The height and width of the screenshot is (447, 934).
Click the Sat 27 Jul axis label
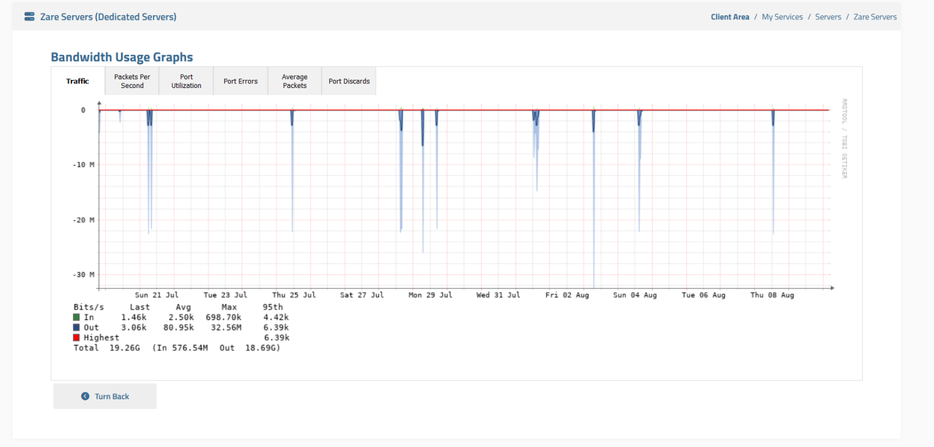pyautogui.click(x=362, y=295)
